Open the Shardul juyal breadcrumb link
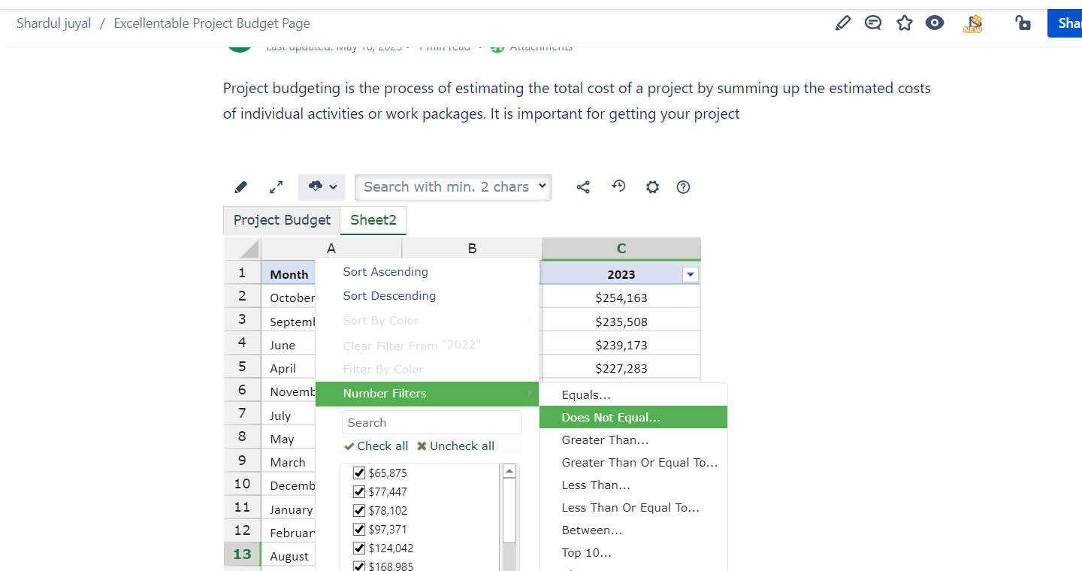This screenshot has width=1082, height=571. pos(53,23)
